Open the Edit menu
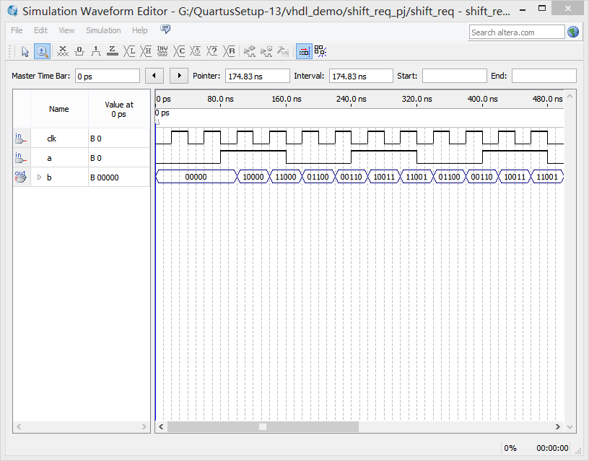This screenshot has height=461, width=589. 40,30
